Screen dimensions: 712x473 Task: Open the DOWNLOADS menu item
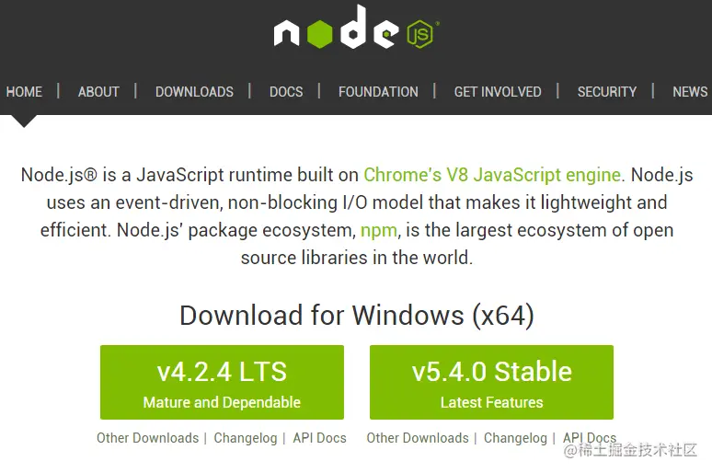194,92
